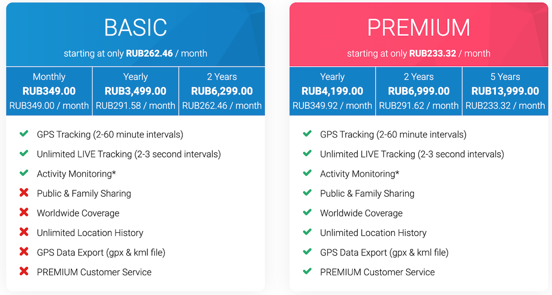Click Premium Unlimited Location History text
This screenshot has height=295, width=552.
pos(373,233)
